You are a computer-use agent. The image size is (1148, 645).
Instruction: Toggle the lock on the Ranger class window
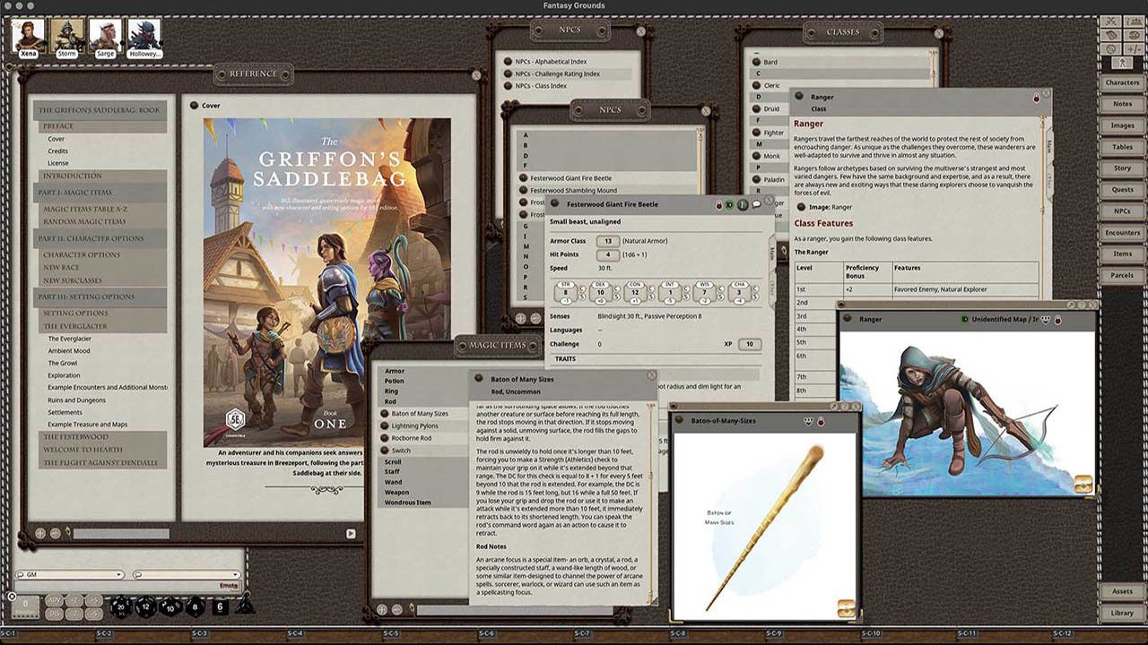1036,98
